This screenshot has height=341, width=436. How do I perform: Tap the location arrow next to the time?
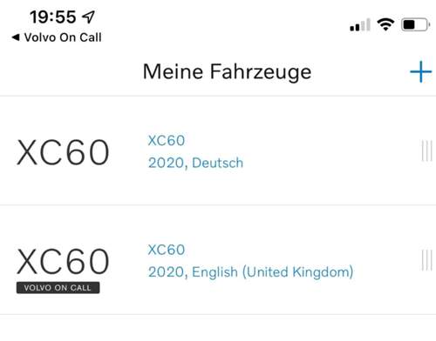(88, 17)
